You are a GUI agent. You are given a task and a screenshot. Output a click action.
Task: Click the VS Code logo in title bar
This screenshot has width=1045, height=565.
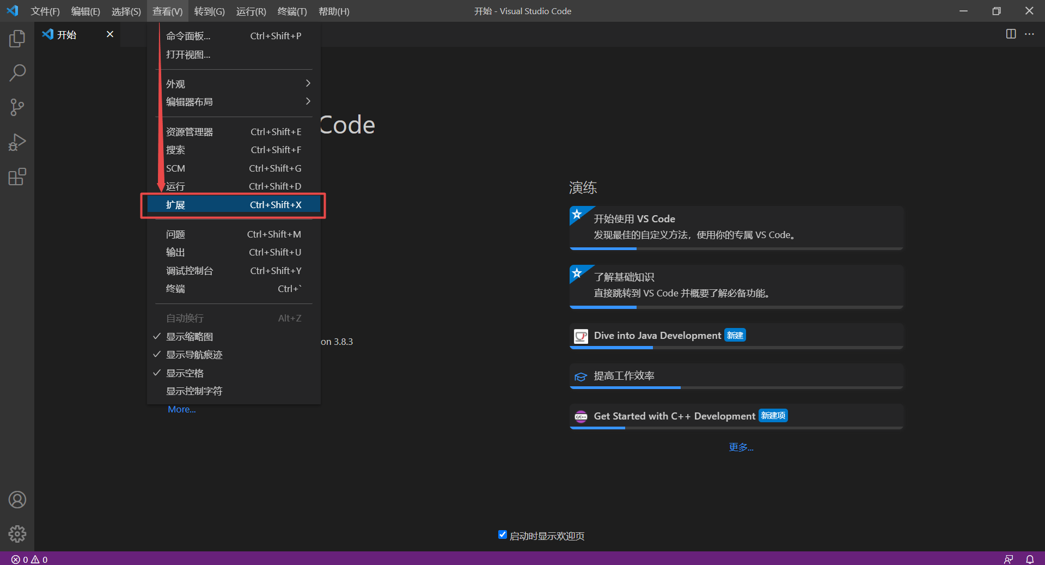[13, 11]
